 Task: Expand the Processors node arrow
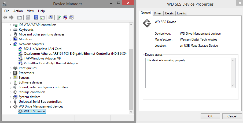10,73
